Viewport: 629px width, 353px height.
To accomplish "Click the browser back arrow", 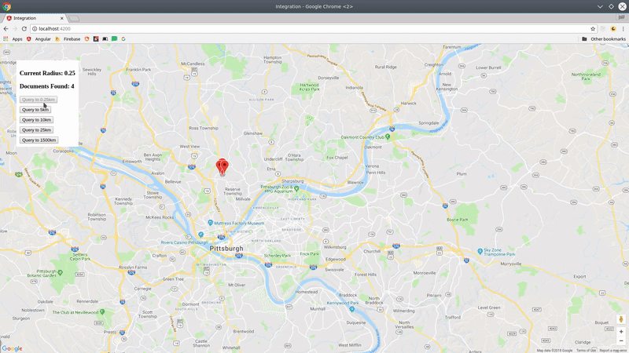I will pyautogui.click(x=6, y=29).
